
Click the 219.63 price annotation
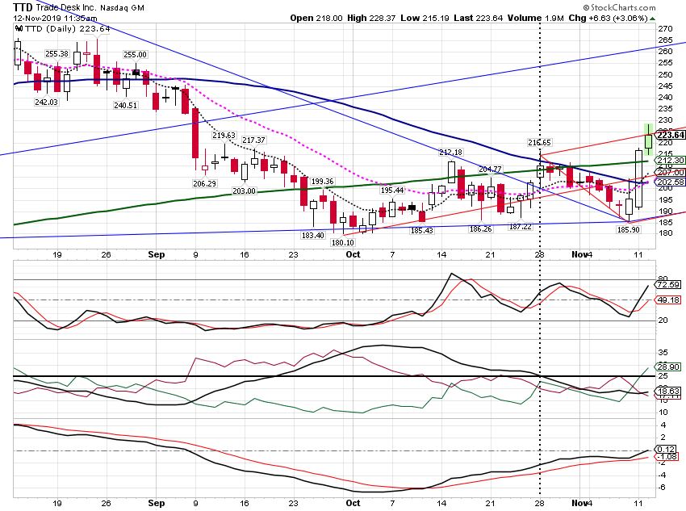tap(224, 135)
